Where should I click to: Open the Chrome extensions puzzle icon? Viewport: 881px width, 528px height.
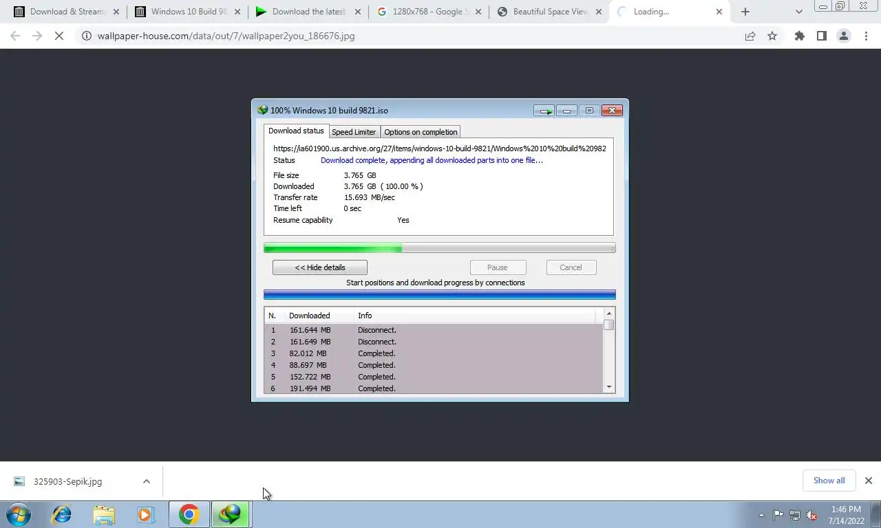pyautogui.click(x=799, y=36)
